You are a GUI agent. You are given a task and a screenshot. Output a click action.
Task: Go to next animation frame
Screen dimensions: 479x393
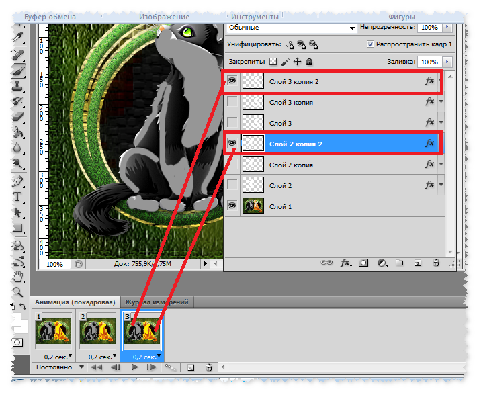pyautogui.click(x=152, y=367)
